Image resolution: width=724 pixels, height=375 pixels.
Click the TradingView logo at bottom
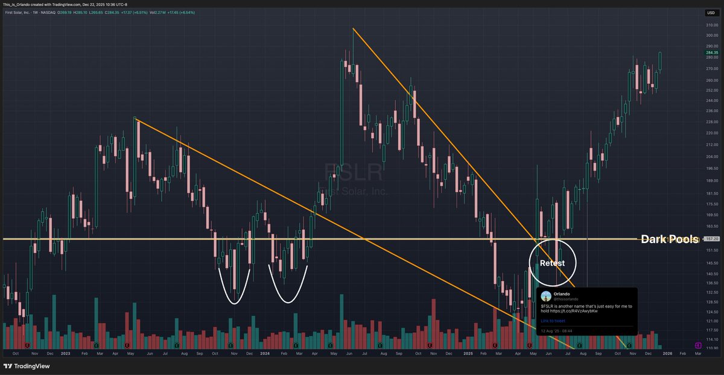27,366
